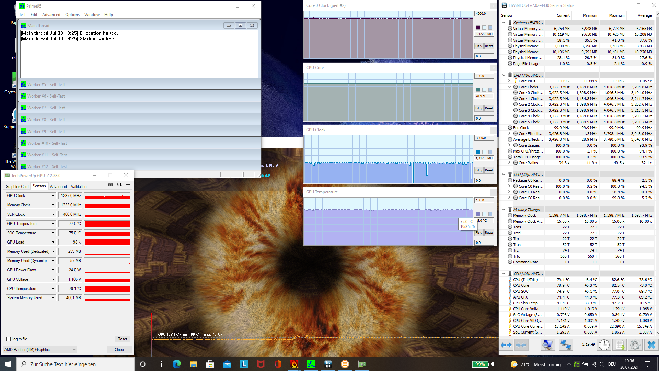659x371 pixels.
Task: Toggle dark swatch box in Core 0 Clock graph
Action: [478, 27]
